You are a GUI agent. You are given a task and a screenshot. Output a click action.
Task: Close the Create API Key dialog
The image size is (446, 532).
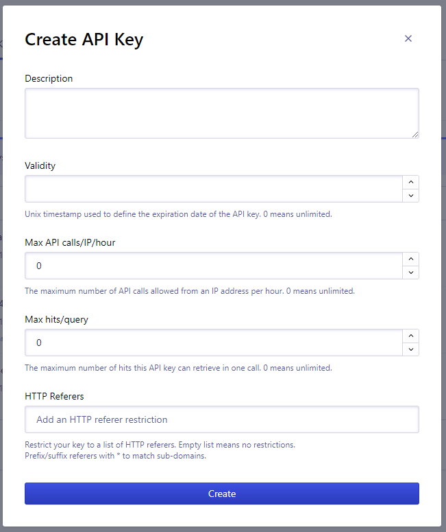click(x=408, y=38)
